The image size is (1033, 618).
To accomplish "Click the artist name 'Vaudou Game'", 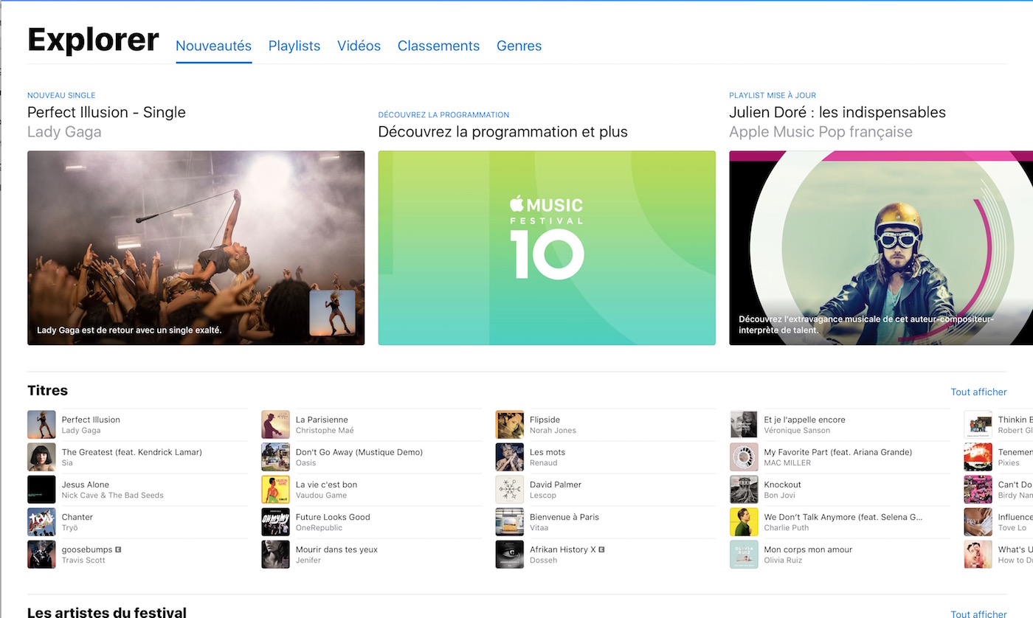I will point(321,496).
